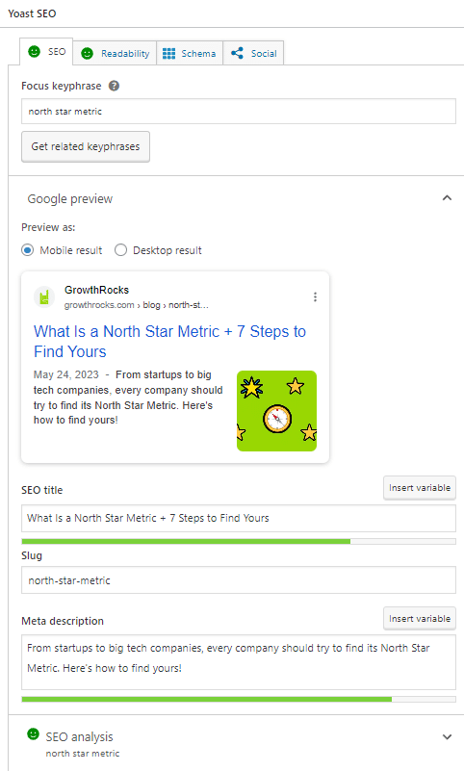Select the Desktop result radio button
The image size is (464, 771).
click(120, 250)
